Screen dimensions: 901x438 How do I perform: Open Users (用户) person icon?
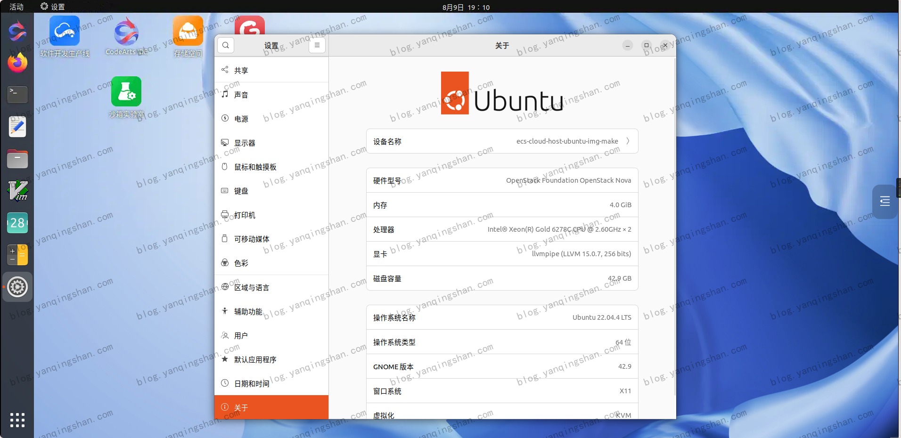[x=225, y=335]
